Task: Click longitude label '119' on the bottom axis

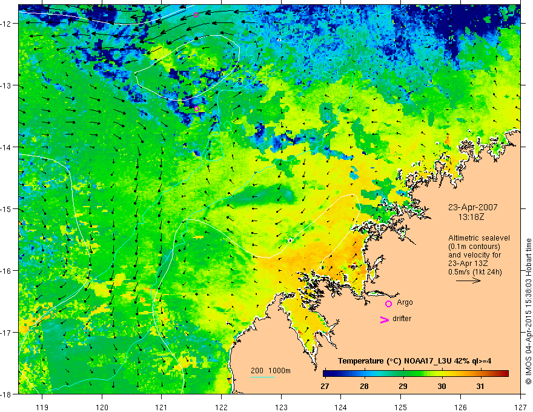Action: tap(42, 407)
